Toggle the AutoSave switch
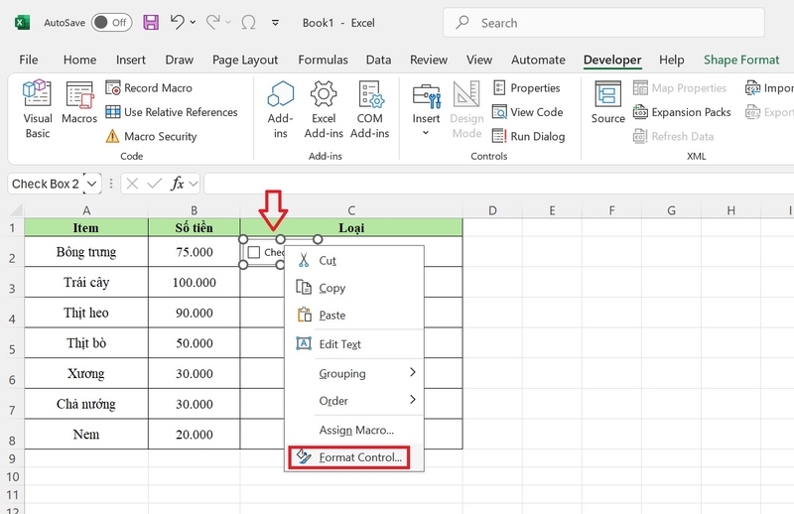The image size is (794, 514). click(x=112, y=23)
